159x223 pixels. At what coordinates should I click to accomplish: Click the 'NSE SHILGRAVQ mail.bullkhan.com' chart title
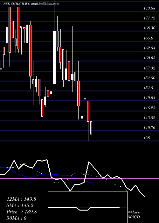[31, 4]
